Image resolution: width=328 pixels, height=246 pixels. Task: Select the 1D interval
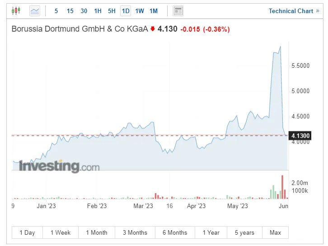[126, 11]
